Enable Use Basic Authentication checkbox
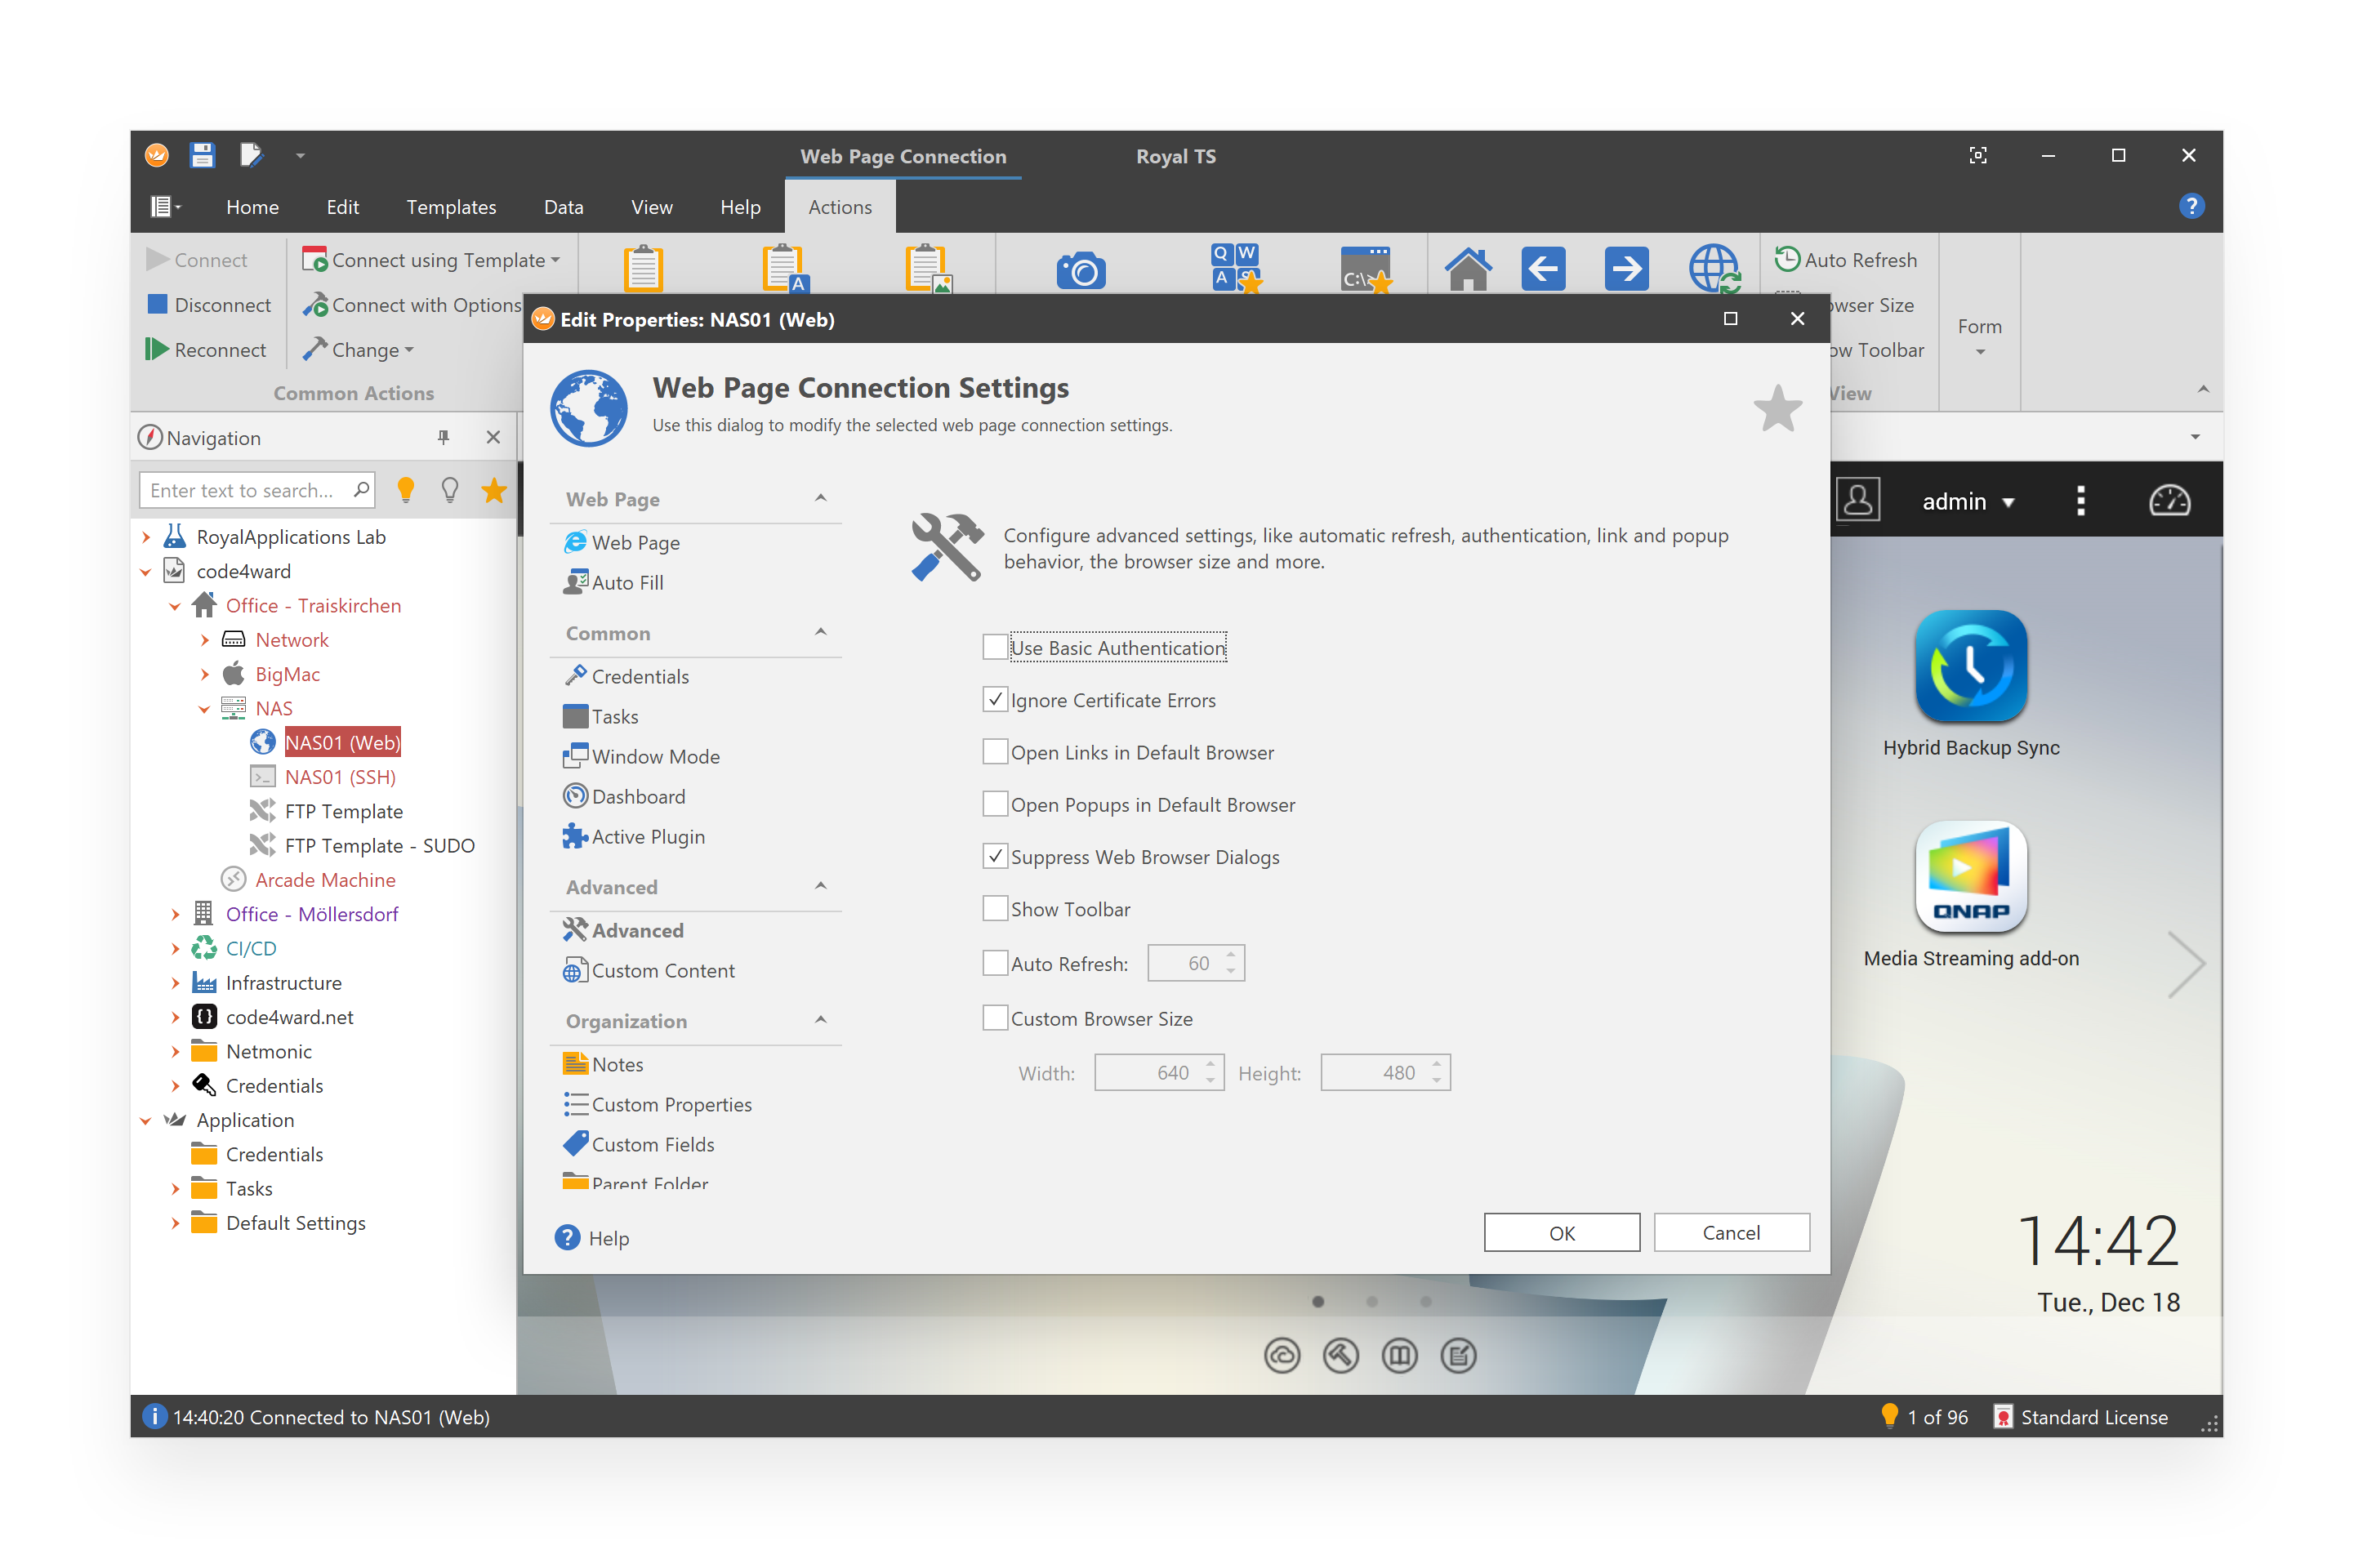Image resolution: width=2354 pixels, height=1568 pixels. (994, 647)
